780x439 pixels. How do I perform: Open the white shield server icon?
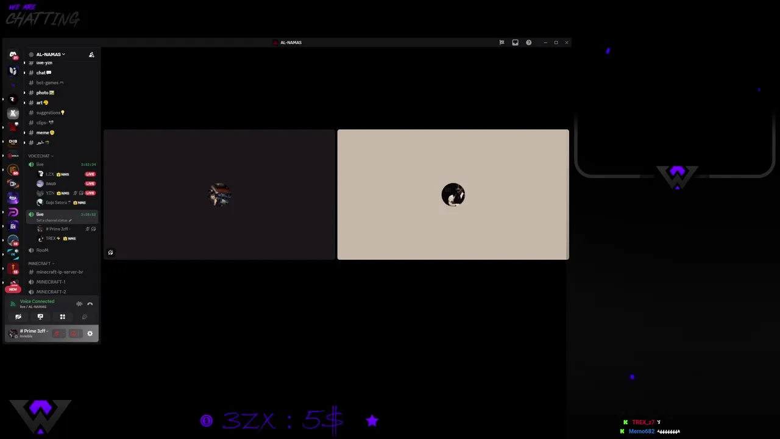tap(13, 71)
